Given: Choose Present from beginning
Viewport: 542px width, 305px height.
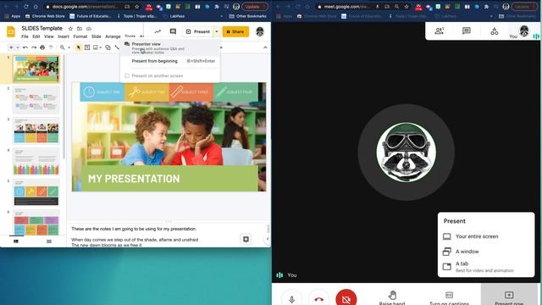Looking at the screenshot, I should [170, 61].
